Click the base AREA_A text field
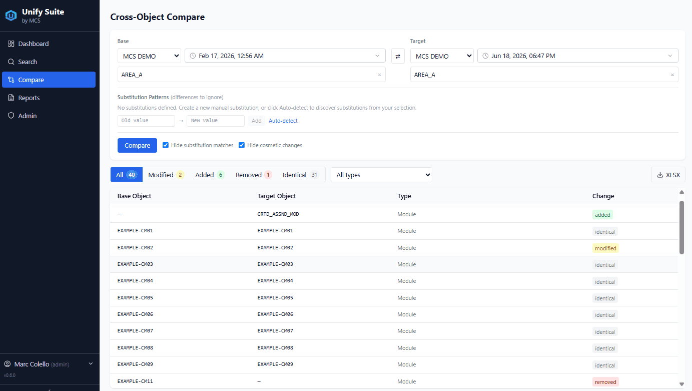 pos(252,75)
